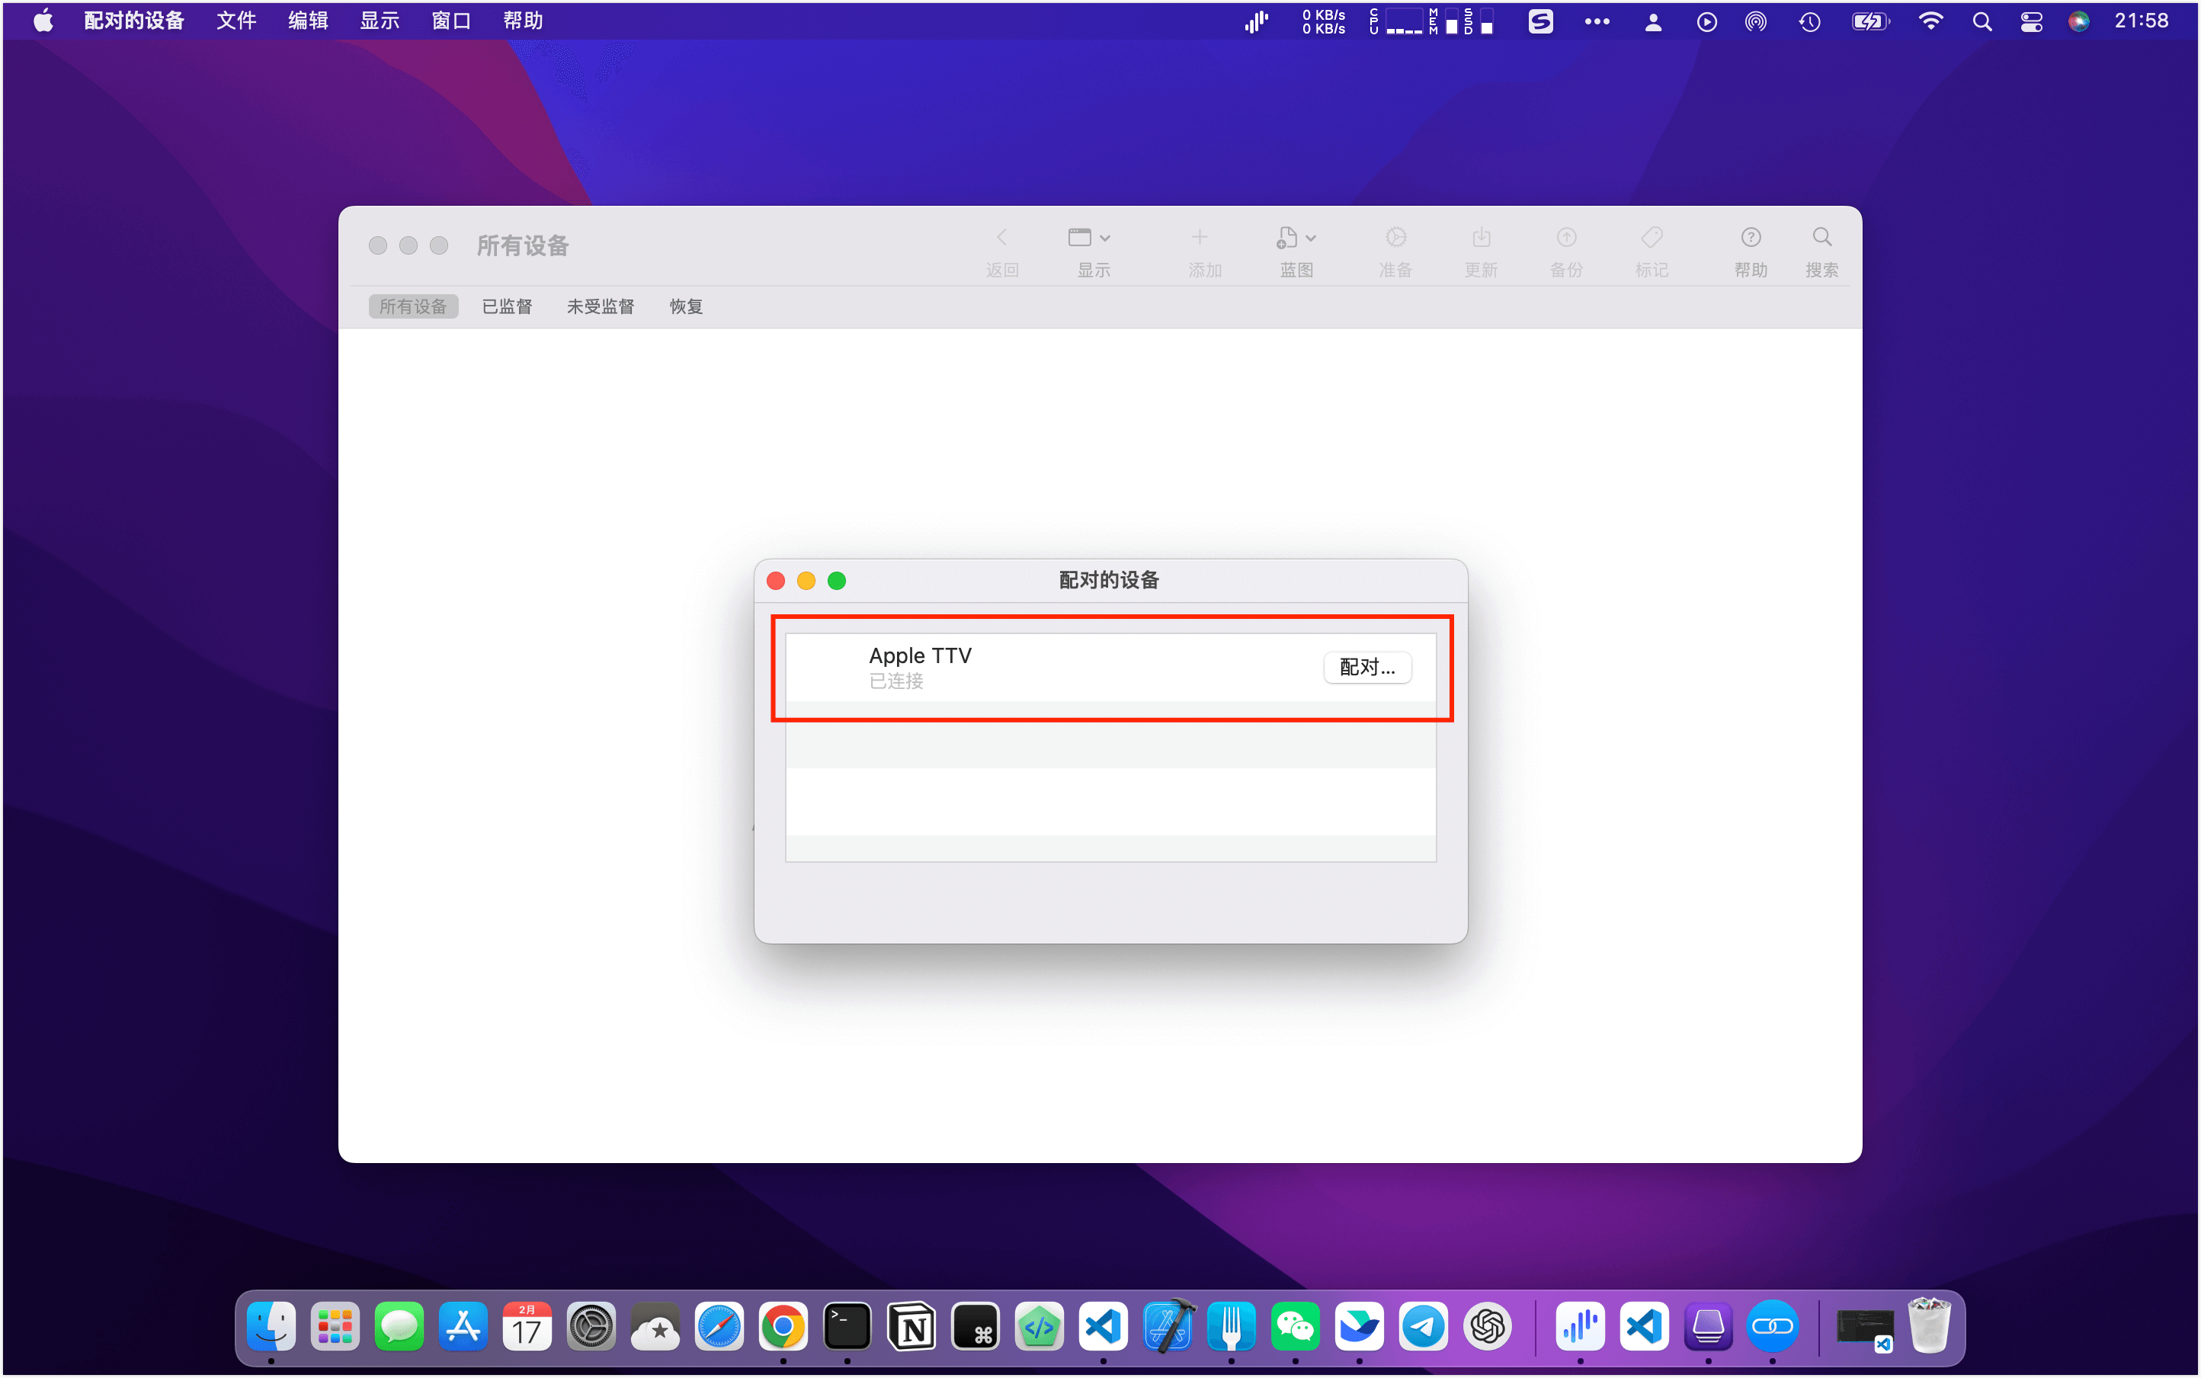Image resolution: width=2201 pixels, height=1378 pixels.
Task: Open Time Machine menu bar icon
Action: (x=1809, y=21)
